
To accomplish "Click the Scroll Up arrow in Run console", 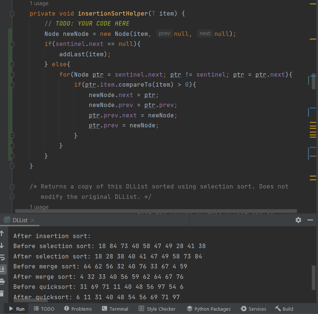I will pyautogui.click(x=2, y=234).
